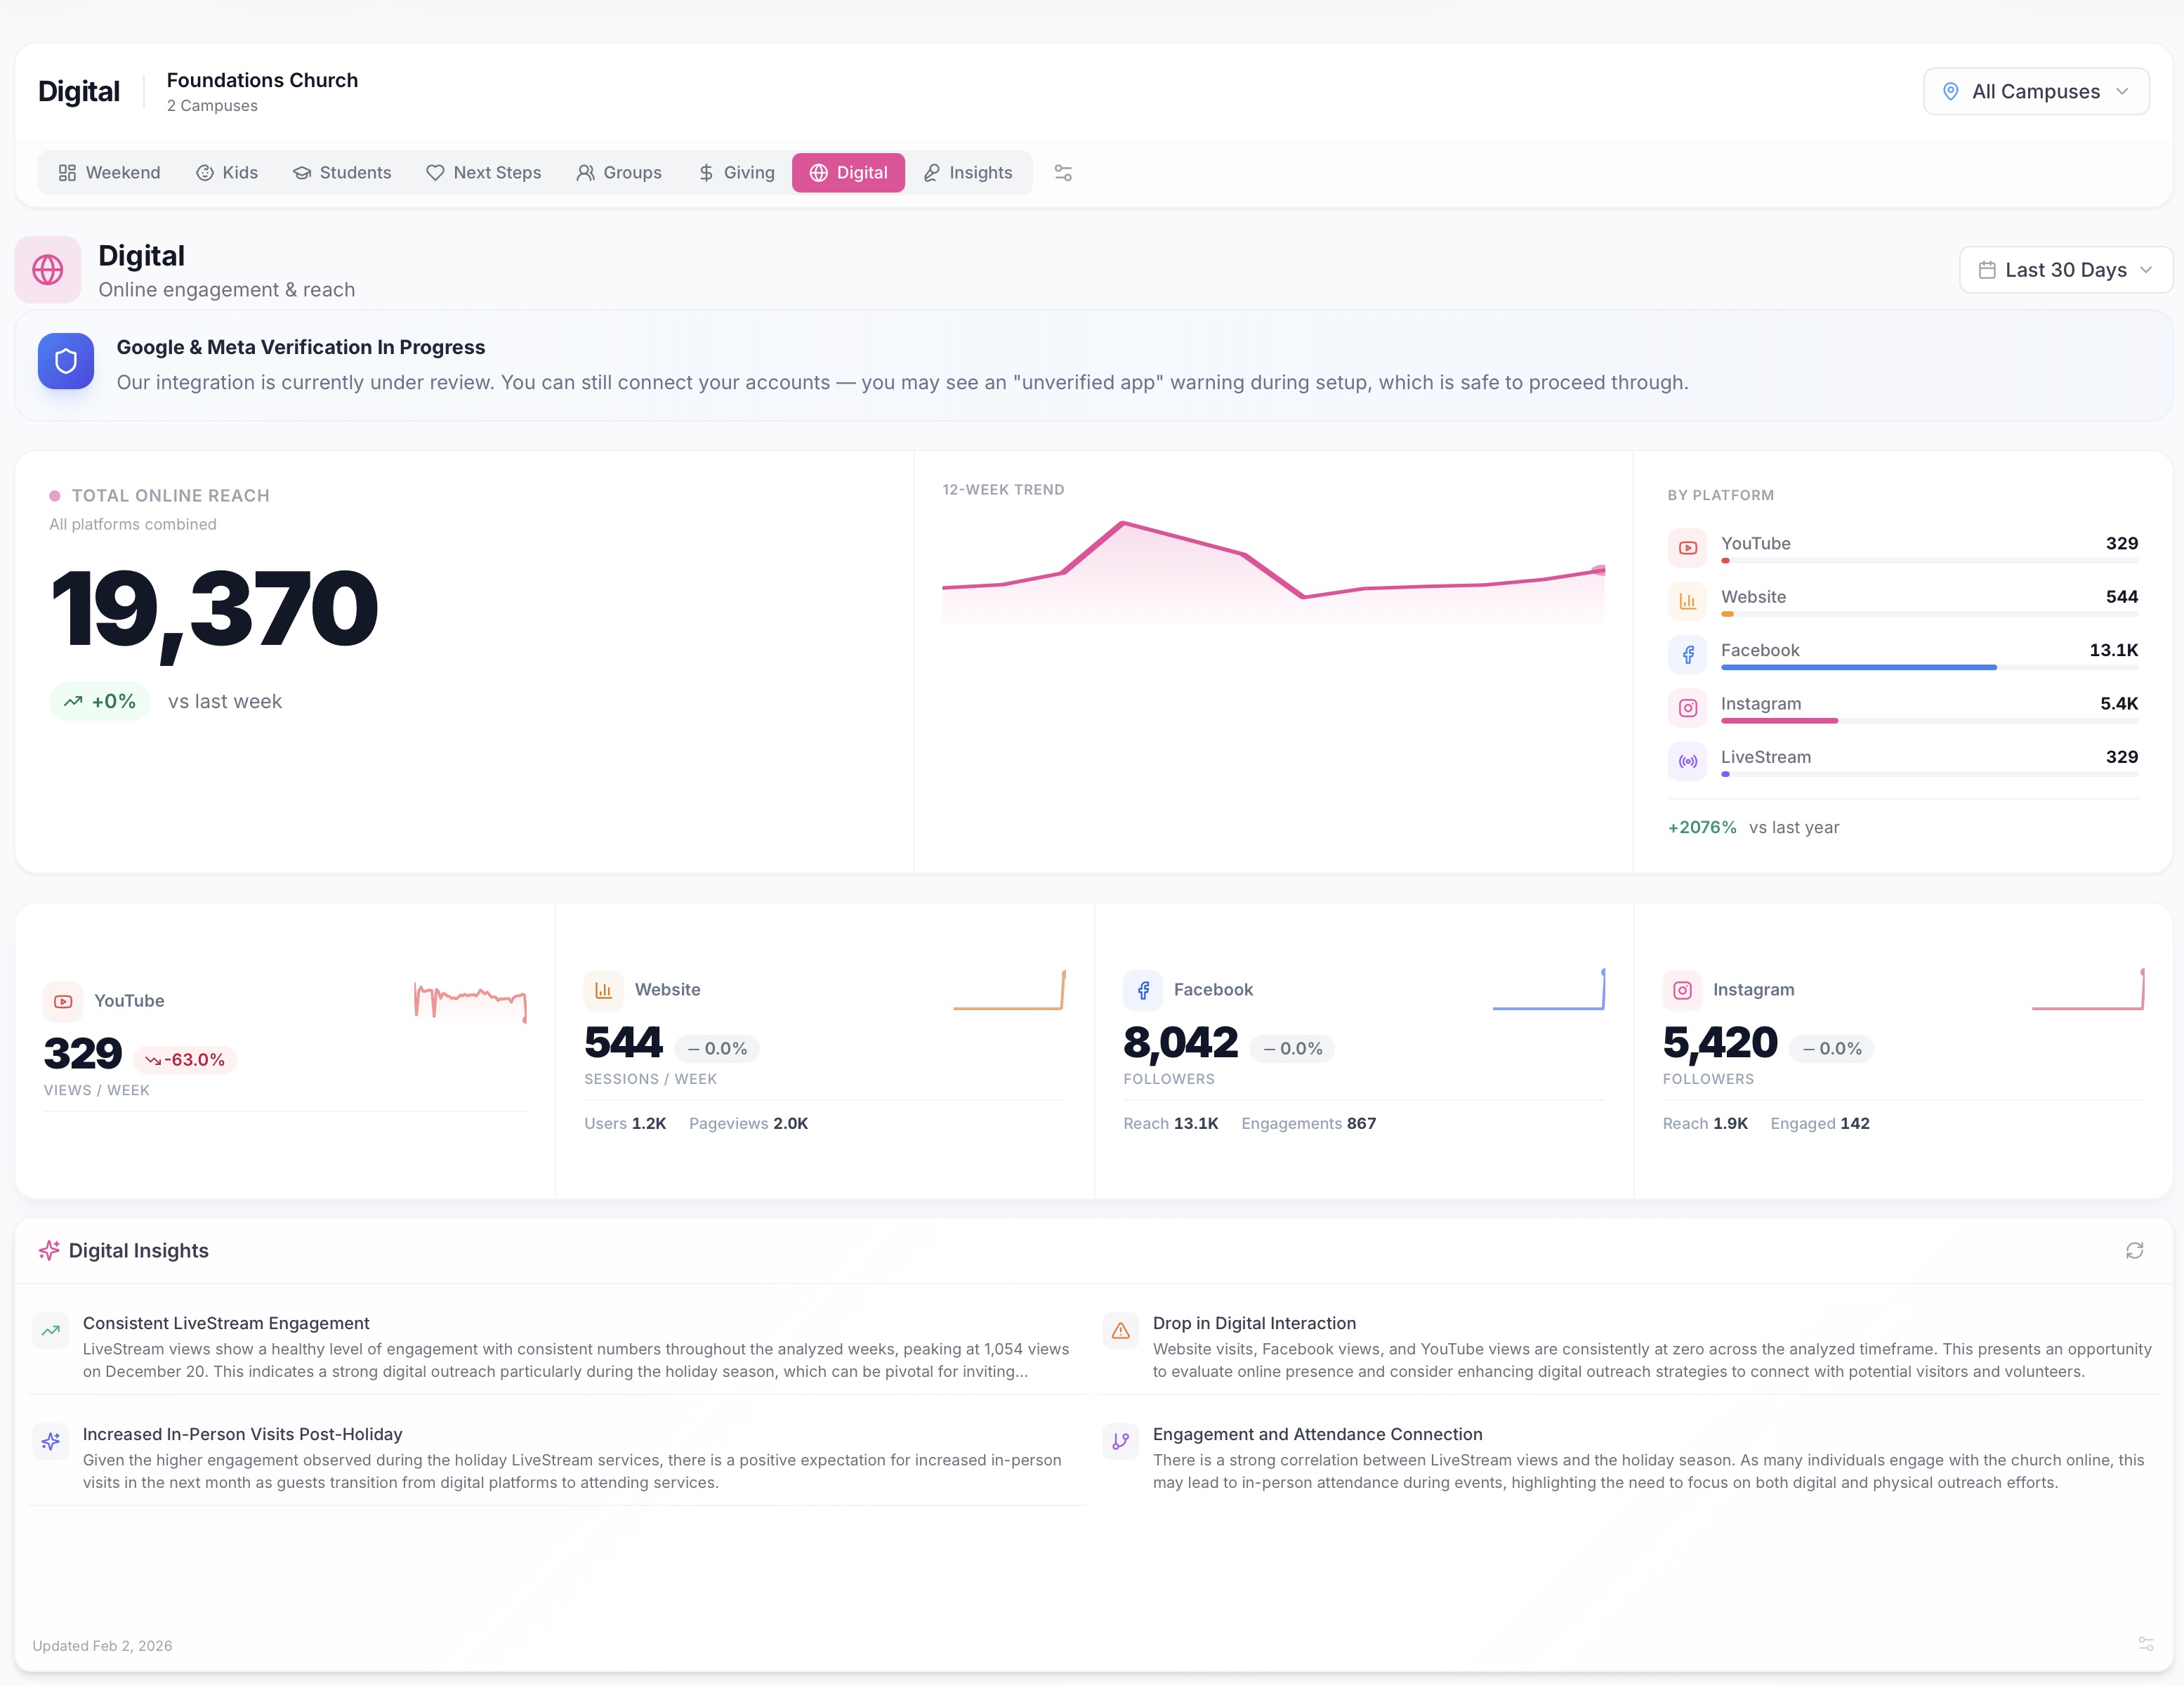This screenshot has width=2184, height=1686.
Task: Toggle the filter settings control right of Insights tab
Action: pyautogui.click(x=1063, y=172)
